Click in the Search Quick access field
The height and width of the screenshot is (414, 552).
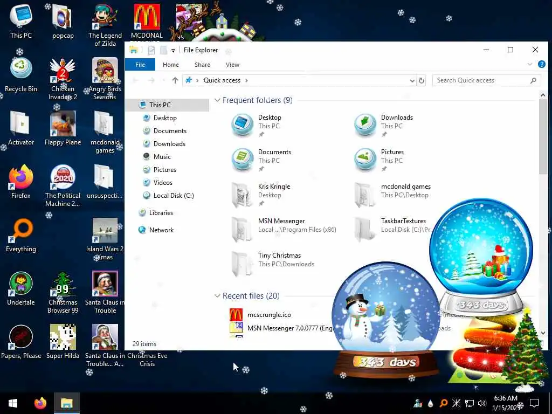(486, 80)
